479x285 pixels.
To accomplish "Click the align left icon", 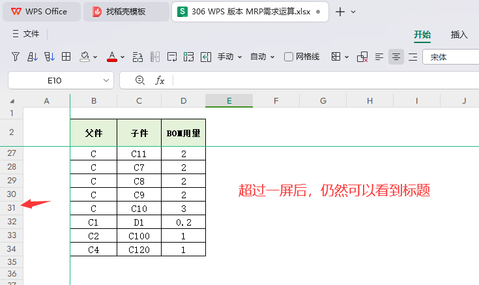I will tap(379, 57).
